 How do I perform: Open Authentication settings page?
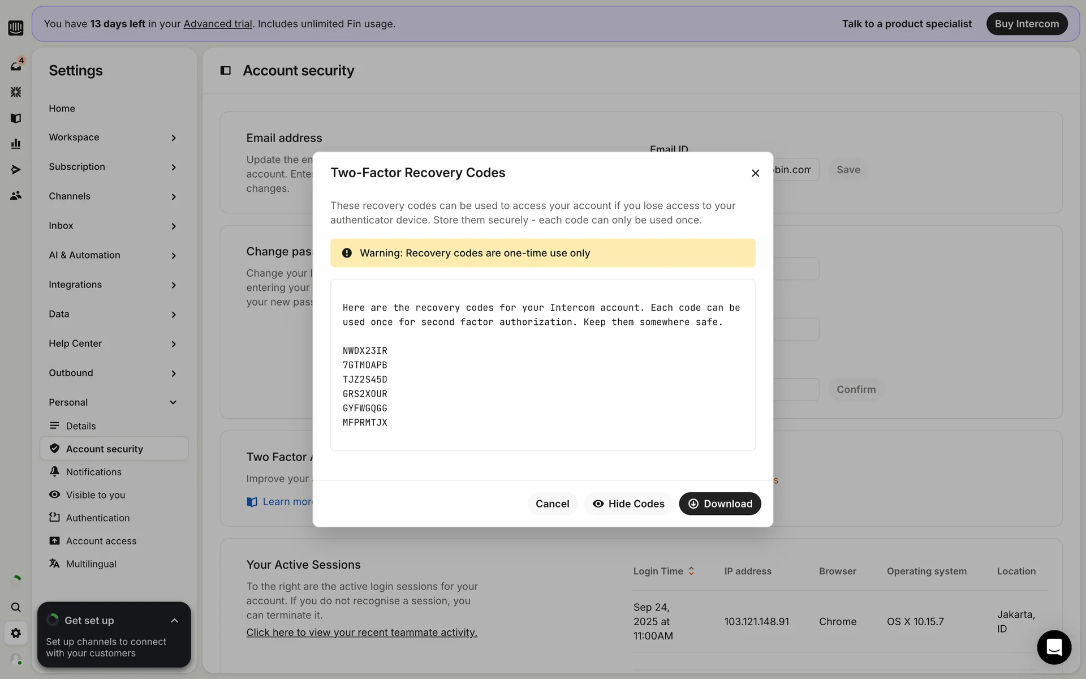pos(97,518)
